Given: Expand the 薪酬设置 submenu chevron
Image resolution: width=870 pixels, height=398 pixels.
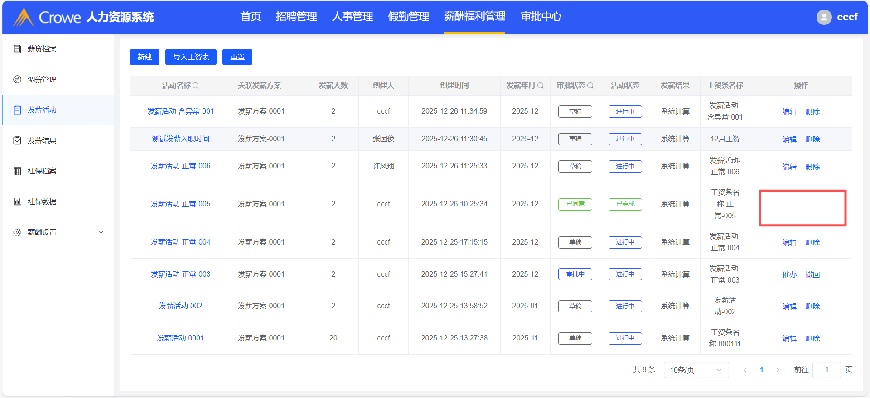Looking at the screenshot, I should coord(101,232).
